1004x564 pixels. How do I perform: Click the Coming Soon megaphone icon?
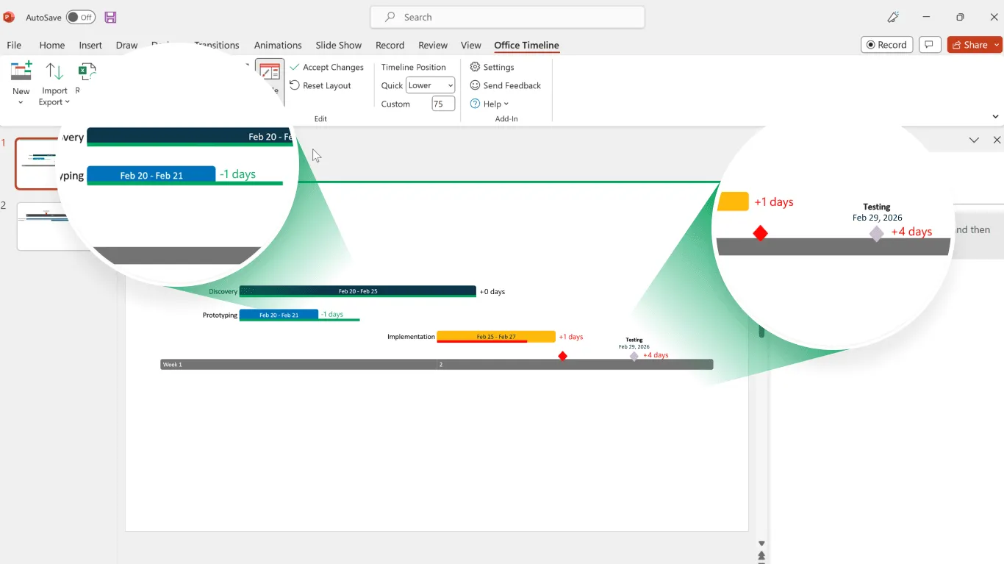click(x=893, y=17)
